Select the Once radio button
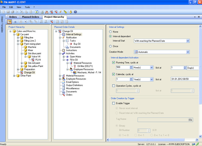 110,46
